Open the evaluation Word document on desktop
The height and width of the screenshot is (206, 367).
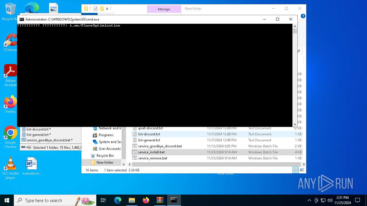32,166
